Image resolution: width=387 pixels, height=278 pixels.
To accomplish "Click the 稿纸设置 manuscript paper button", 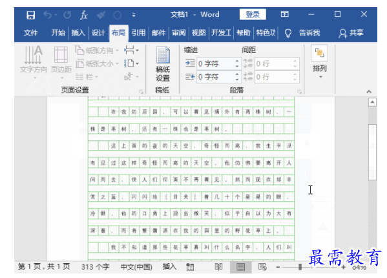I will point(163,64).
